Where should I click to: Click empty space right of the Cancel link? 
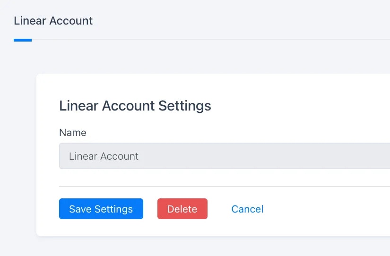point(323,209)
